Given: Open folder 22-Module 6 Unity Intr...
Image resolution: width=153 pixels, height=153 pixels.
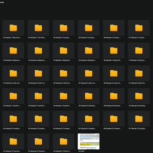Looking at the screenshot, I should pos(13,73).
